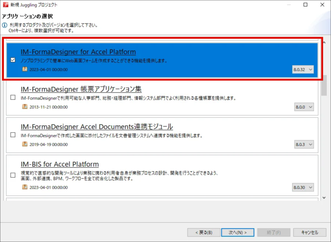331x242 pixels.
Task: Click the Juggling app icon in title bar
Action: (x=6, y=4)
